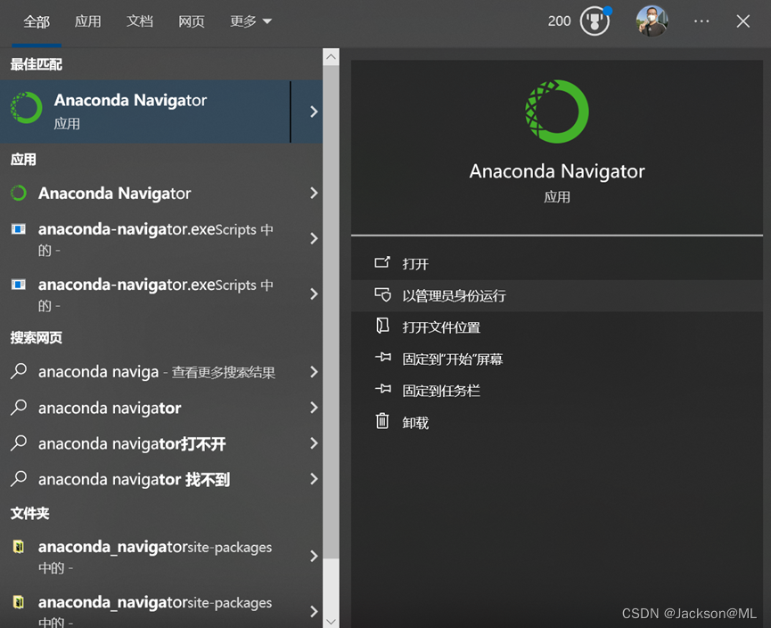The image size is (771, 628).
Task: Switch to the 文档 tab
Action: (140, 21)
